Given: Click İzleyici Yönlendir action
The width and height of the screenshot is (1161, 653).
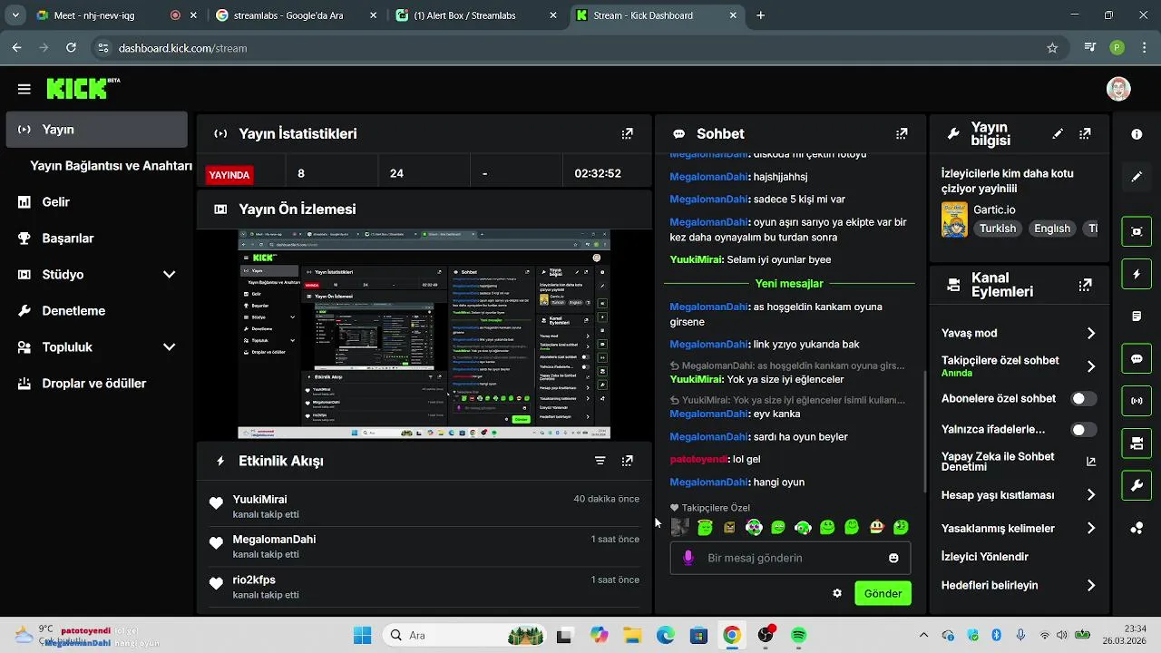Looking at the screenshot, I should click(985, 557).
